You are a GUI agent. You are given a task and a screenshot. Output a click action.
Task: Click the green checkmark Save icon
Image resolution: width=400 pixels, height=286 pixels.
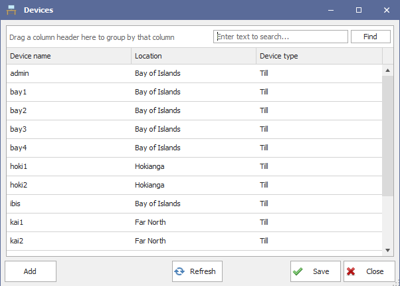[298, 271]
